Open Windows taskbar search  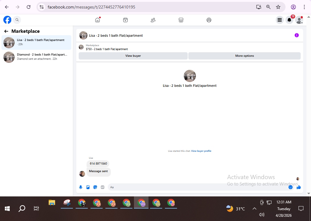click(x=22, y=209)
